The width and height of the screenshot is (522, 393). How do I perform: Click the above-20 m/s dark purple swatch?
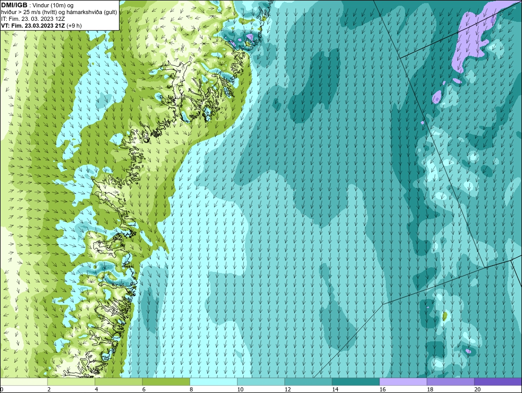(498, 382)
